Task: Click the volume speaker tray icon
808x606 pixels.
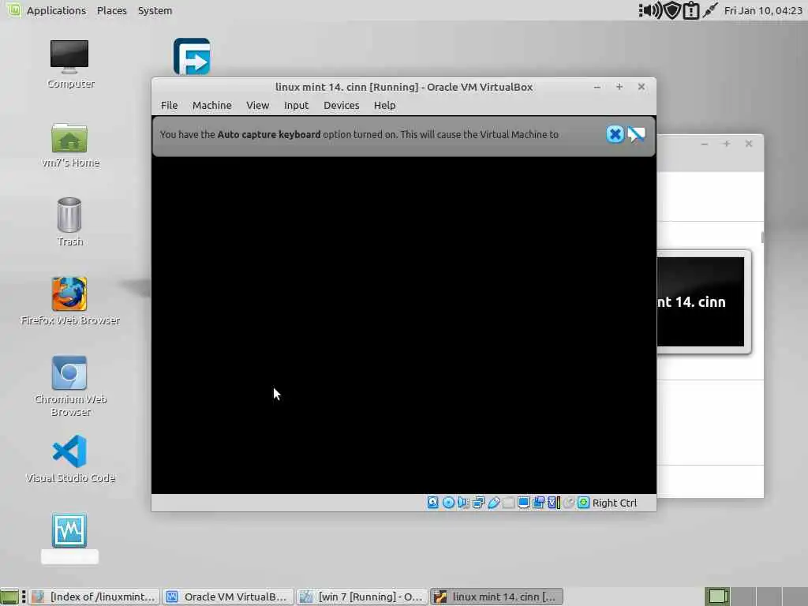Action: [x=651, y=10]
